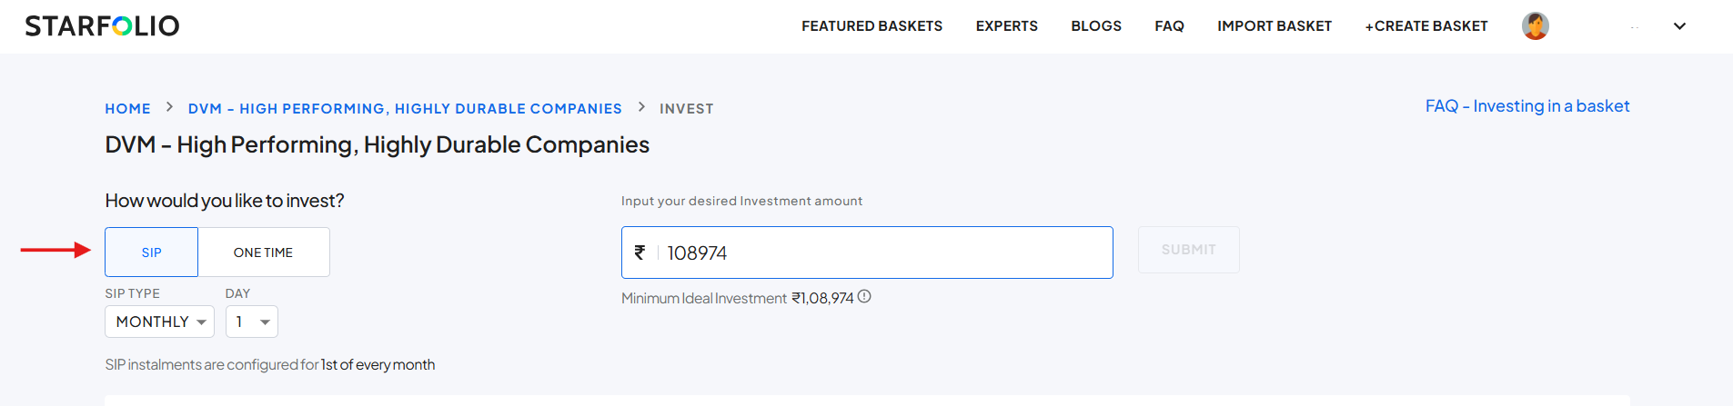Open the Blogs section
Screen dimensions: 1733x406
pyautogui.click(x=1095, y=26)
